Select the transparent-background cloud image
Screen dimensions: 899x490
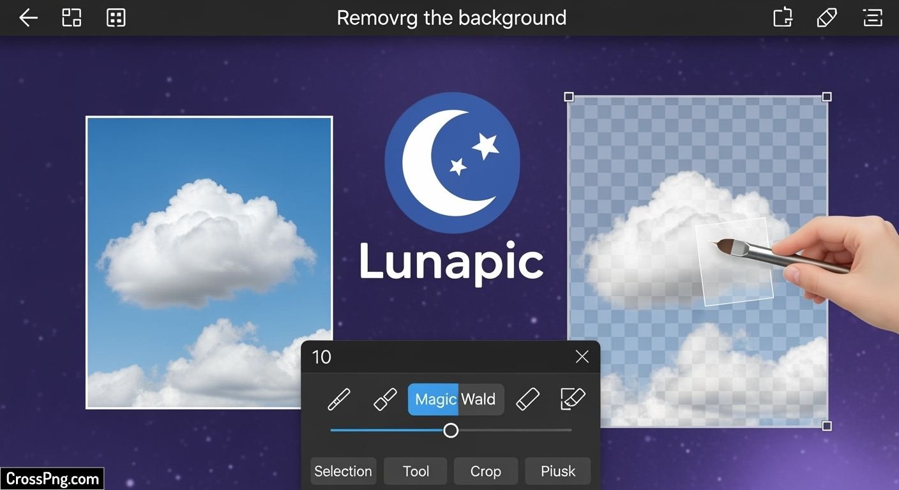pos(698,262)
